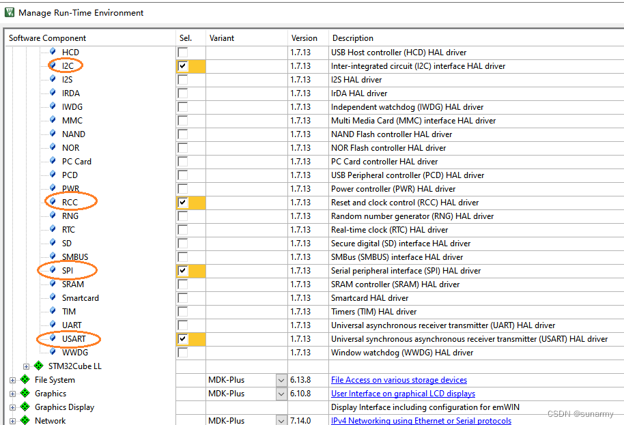Uncheck the RCC HAL driver checkbox
The height and width of the screenshot is (425, 624).
coord(183,203)
